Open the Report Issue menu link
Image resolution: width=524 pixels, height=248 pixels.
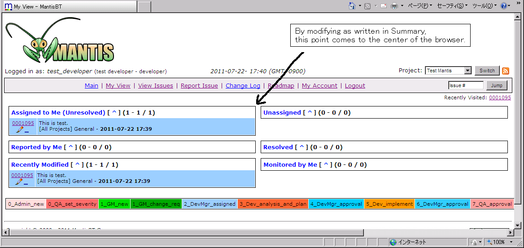(199, 86)
